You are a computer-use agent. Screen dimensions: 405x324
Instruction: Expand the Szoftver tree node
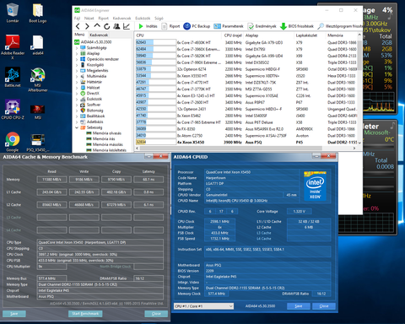click(77, 105)
